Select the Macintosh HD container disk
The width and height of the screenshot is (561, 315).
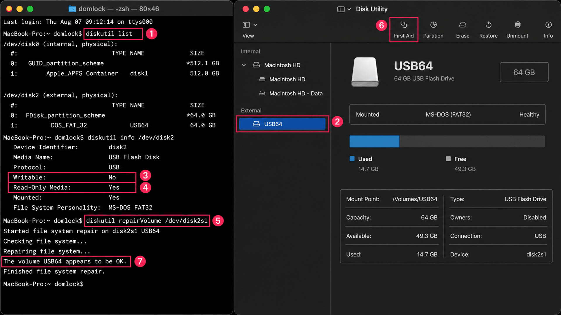(282, 65)
